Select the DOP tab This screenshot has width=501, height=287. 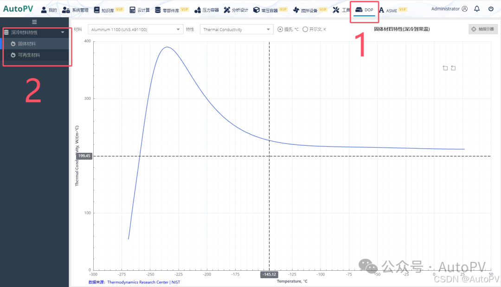tap(365, 10)
